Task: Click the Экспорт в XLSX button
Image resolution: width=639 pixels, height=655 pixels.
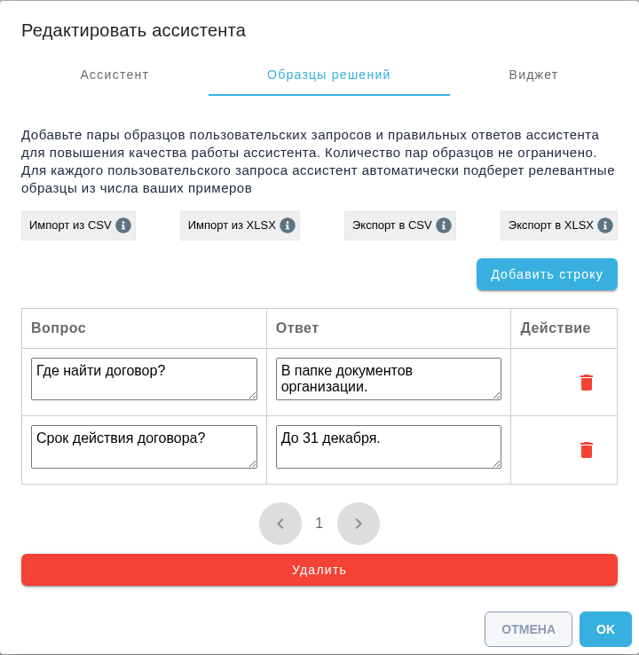Action: click(x=559, y=225)
